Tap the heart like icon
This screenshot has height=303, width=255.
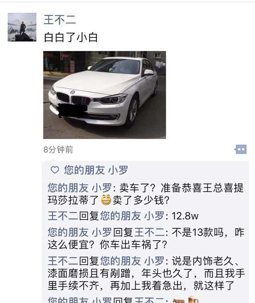55,170
